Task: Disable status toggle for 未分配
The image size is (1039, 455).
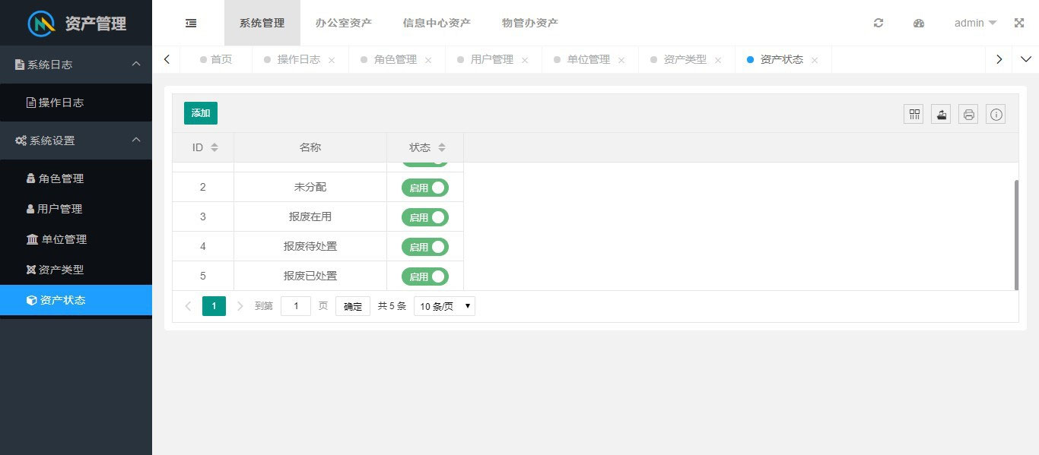Action: coord(425,188)
